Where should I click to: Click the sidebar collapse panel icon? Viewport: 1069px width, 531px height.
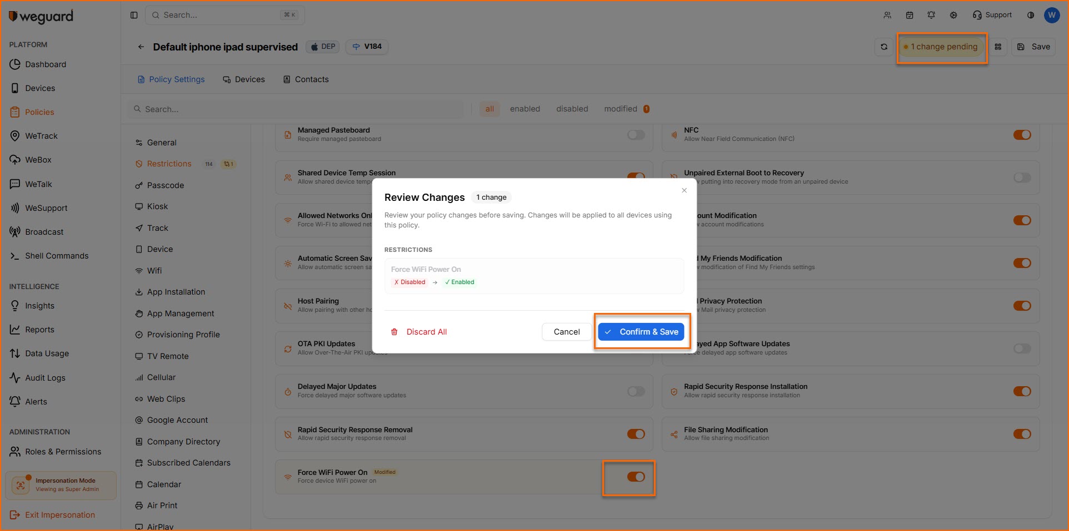pos(134,15)
